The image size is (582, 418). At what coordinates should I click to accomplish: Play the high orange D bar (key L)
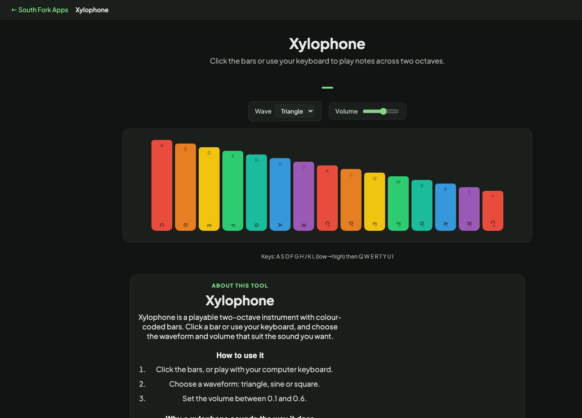click(x=351, y=200)
